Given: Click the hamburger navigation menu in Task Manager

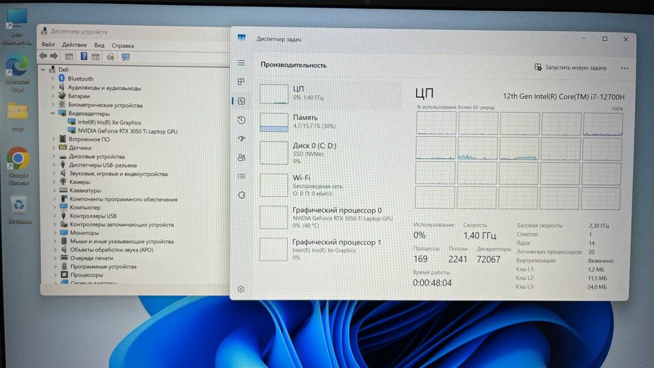Looking at the screenshot, I should coord(241,63).
